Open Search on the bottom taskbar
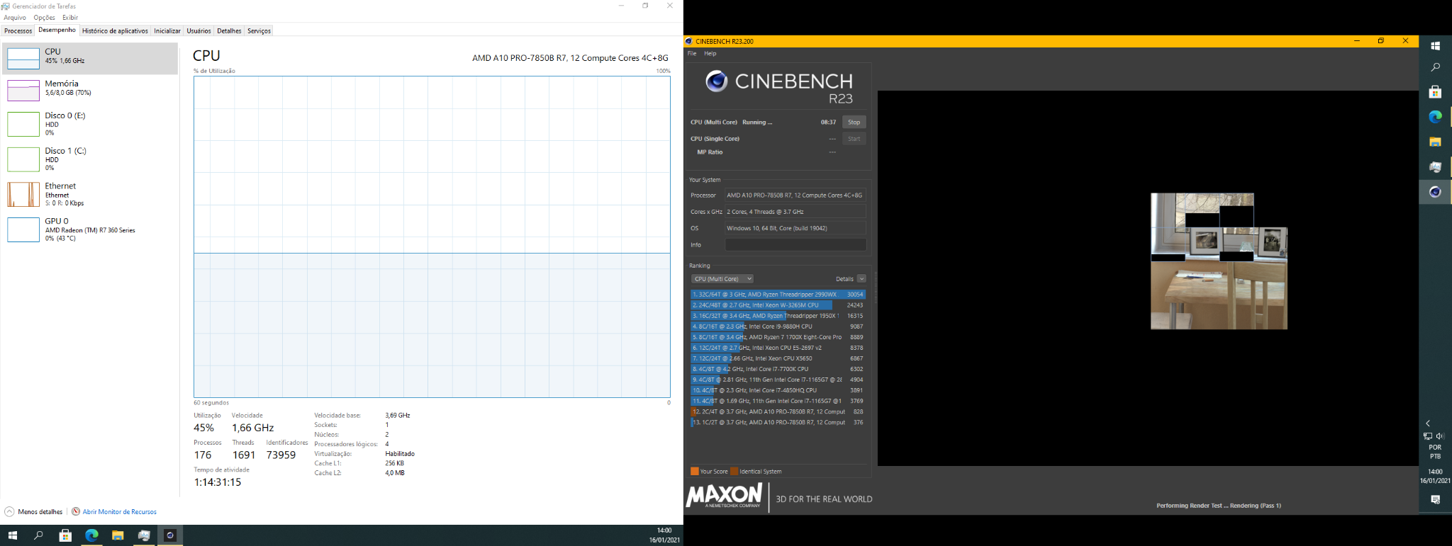The image size is (1452, 546). click(x=38, y=535)
